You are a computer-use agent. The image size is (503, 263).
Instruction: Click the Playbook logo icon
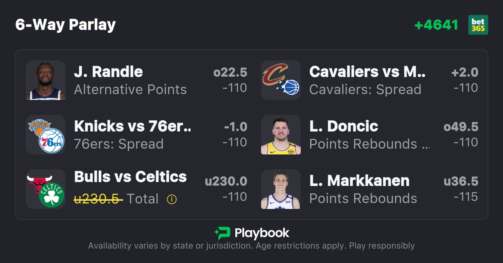[x=222, y=233]
